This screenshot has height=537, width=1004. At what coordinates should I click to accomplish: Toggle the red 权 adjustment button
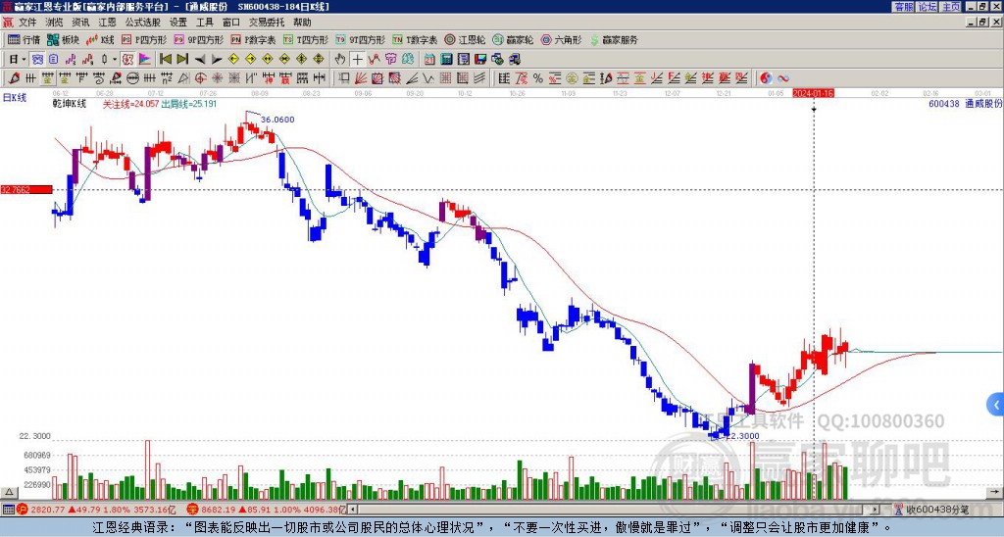[x=127, y=59]
